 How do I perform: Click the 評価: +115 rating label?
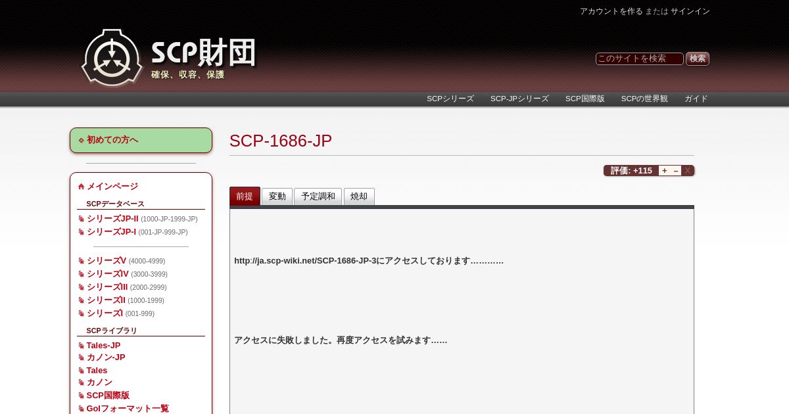coord(631,171)
